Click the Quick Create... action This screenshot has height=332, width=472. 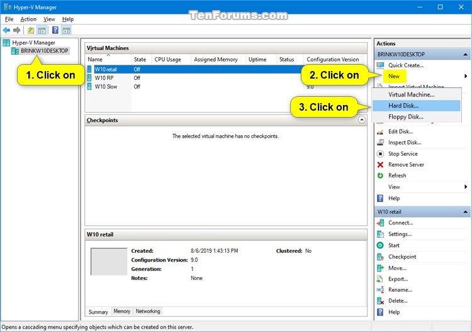406,65
